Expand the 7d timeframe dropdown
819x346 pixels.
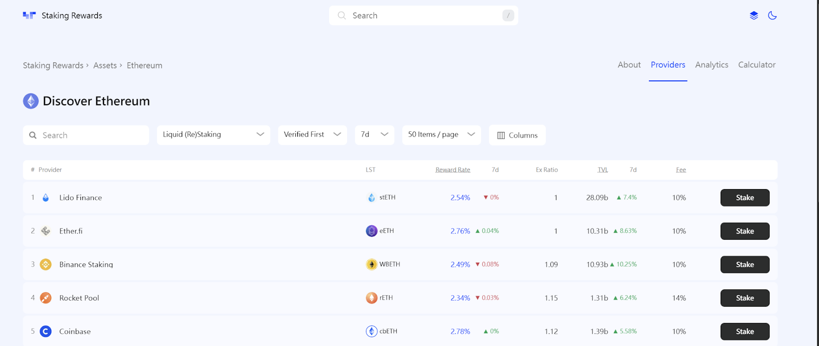point(374,135)
